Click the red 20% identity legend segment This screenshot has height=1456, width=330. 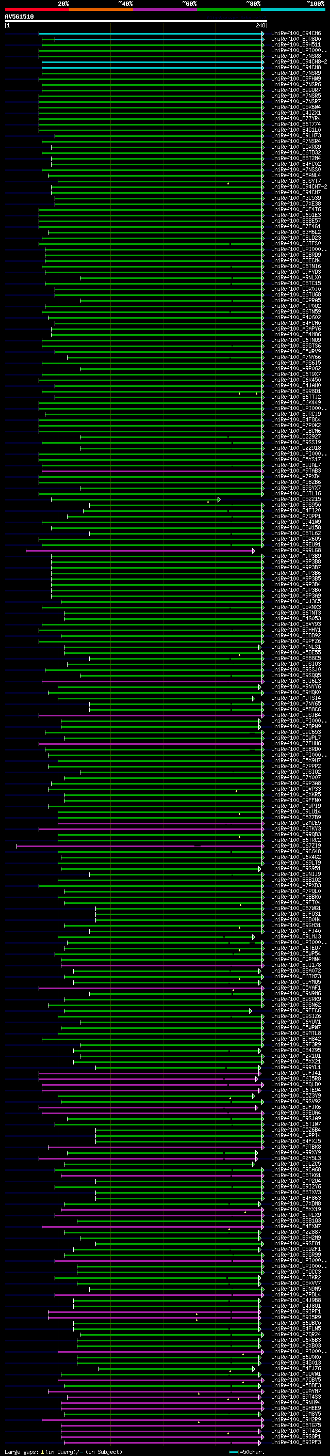37,9
